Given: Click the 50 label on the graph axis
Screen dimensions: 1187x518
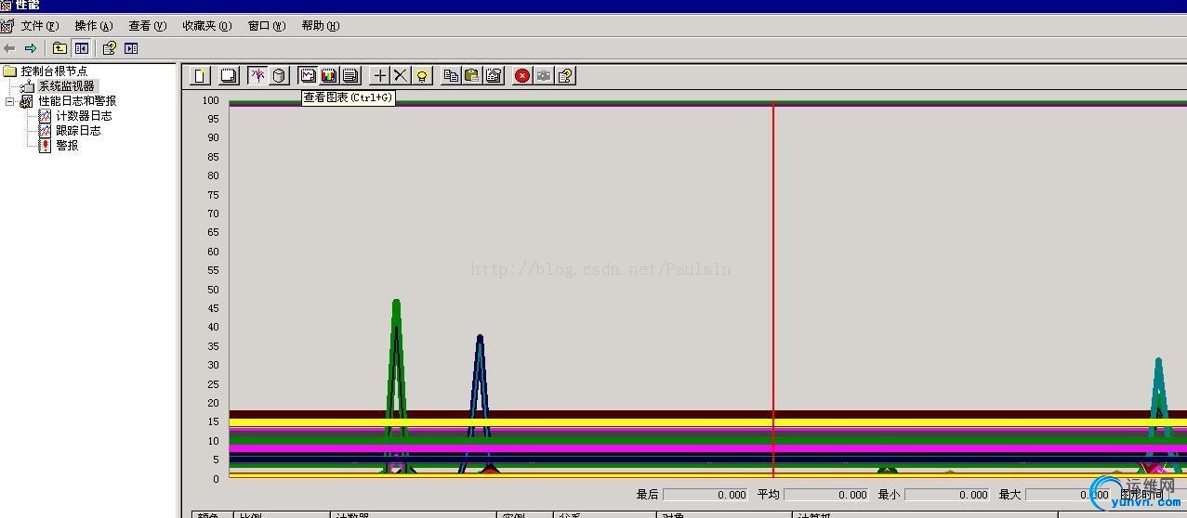Looking at the screenshot, I should [214, 290].
